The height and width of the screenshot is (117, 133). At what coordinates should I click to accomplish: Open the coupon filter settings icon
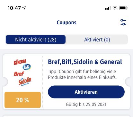pyautogui.click(x=123, y=22)
